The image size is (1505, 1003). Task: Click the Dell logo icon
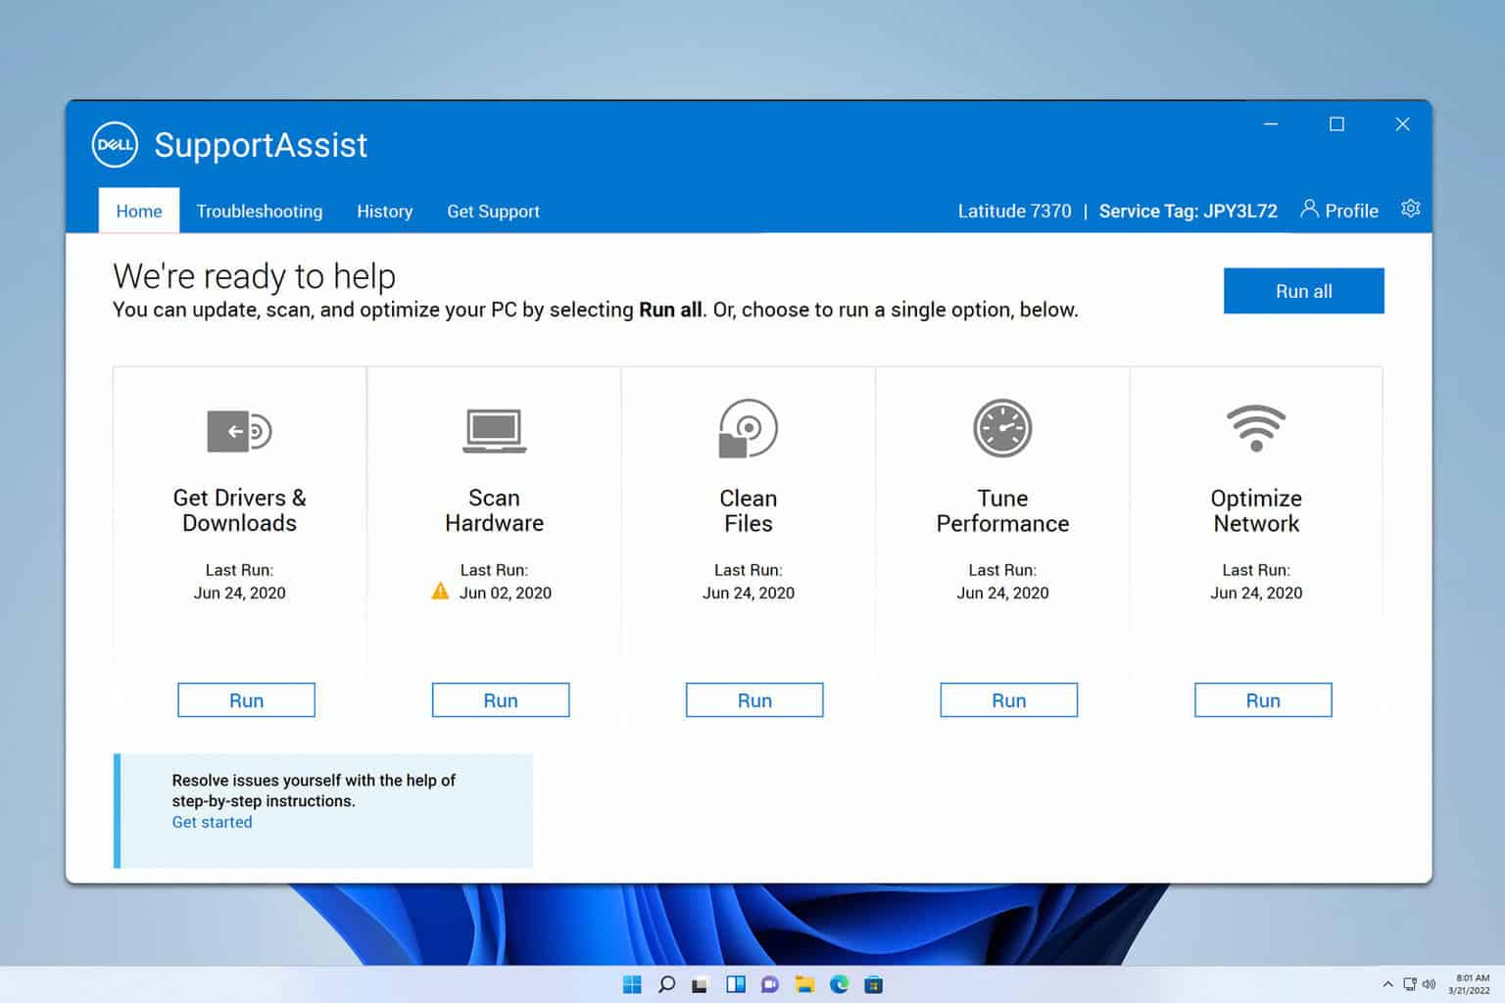coord(115,145)
